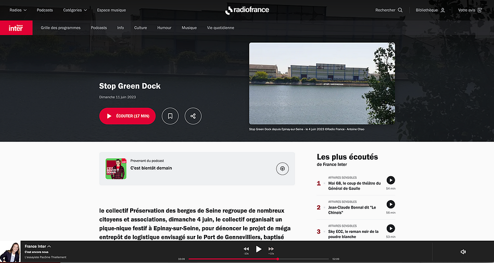This screenshot has height=263, width=494.
Task: Click Affaires sensibles label above Mai 68
Action: pyautogui.click(x=343, y=177)
